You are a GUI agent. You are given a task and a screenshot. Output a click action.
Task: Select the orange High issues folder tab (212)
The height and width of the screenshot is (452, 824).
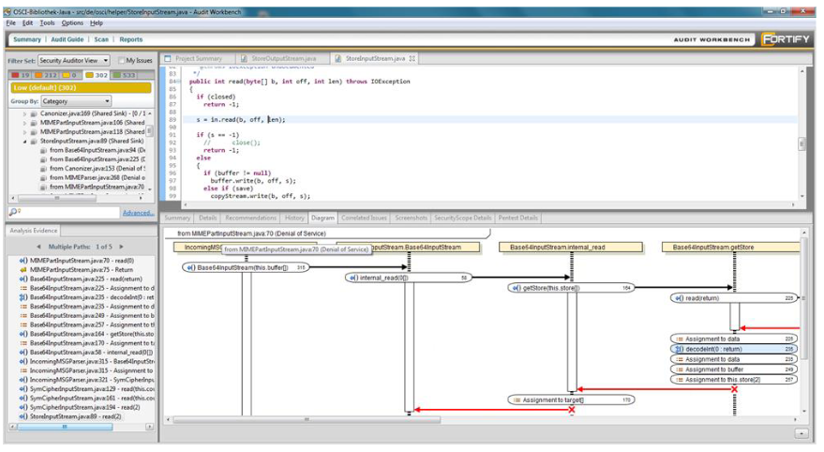point(45,75)
